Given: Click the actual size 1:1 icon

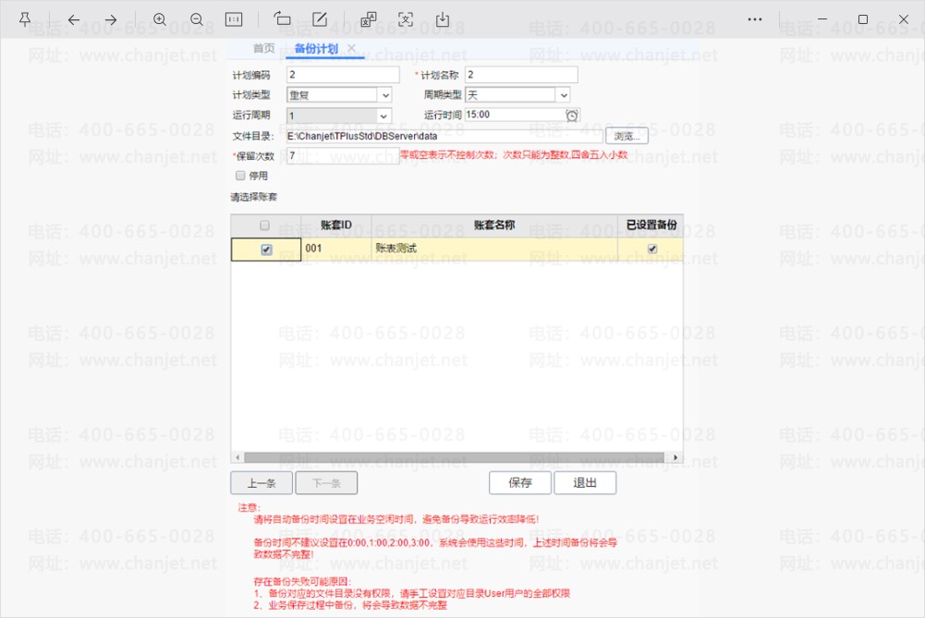Looking at the screenshot, I should pos(234,19).
